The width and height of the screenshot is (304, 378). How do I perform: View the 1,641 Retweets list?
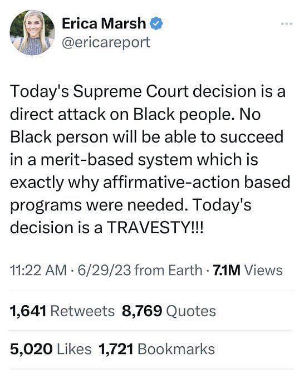[62, 311]
